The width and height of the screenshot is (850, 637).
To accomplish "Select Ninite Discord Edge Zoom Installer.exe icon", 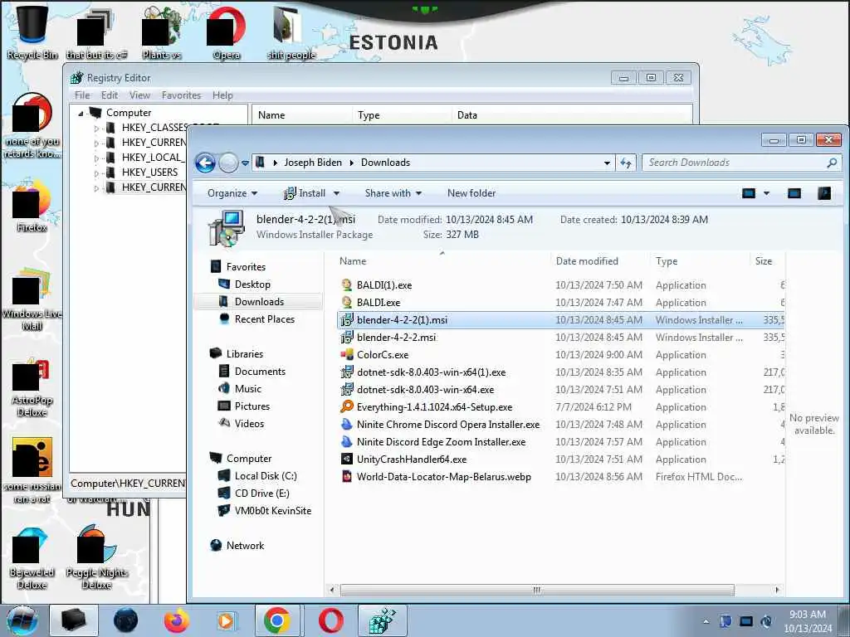I will click(x=347, y=442).
